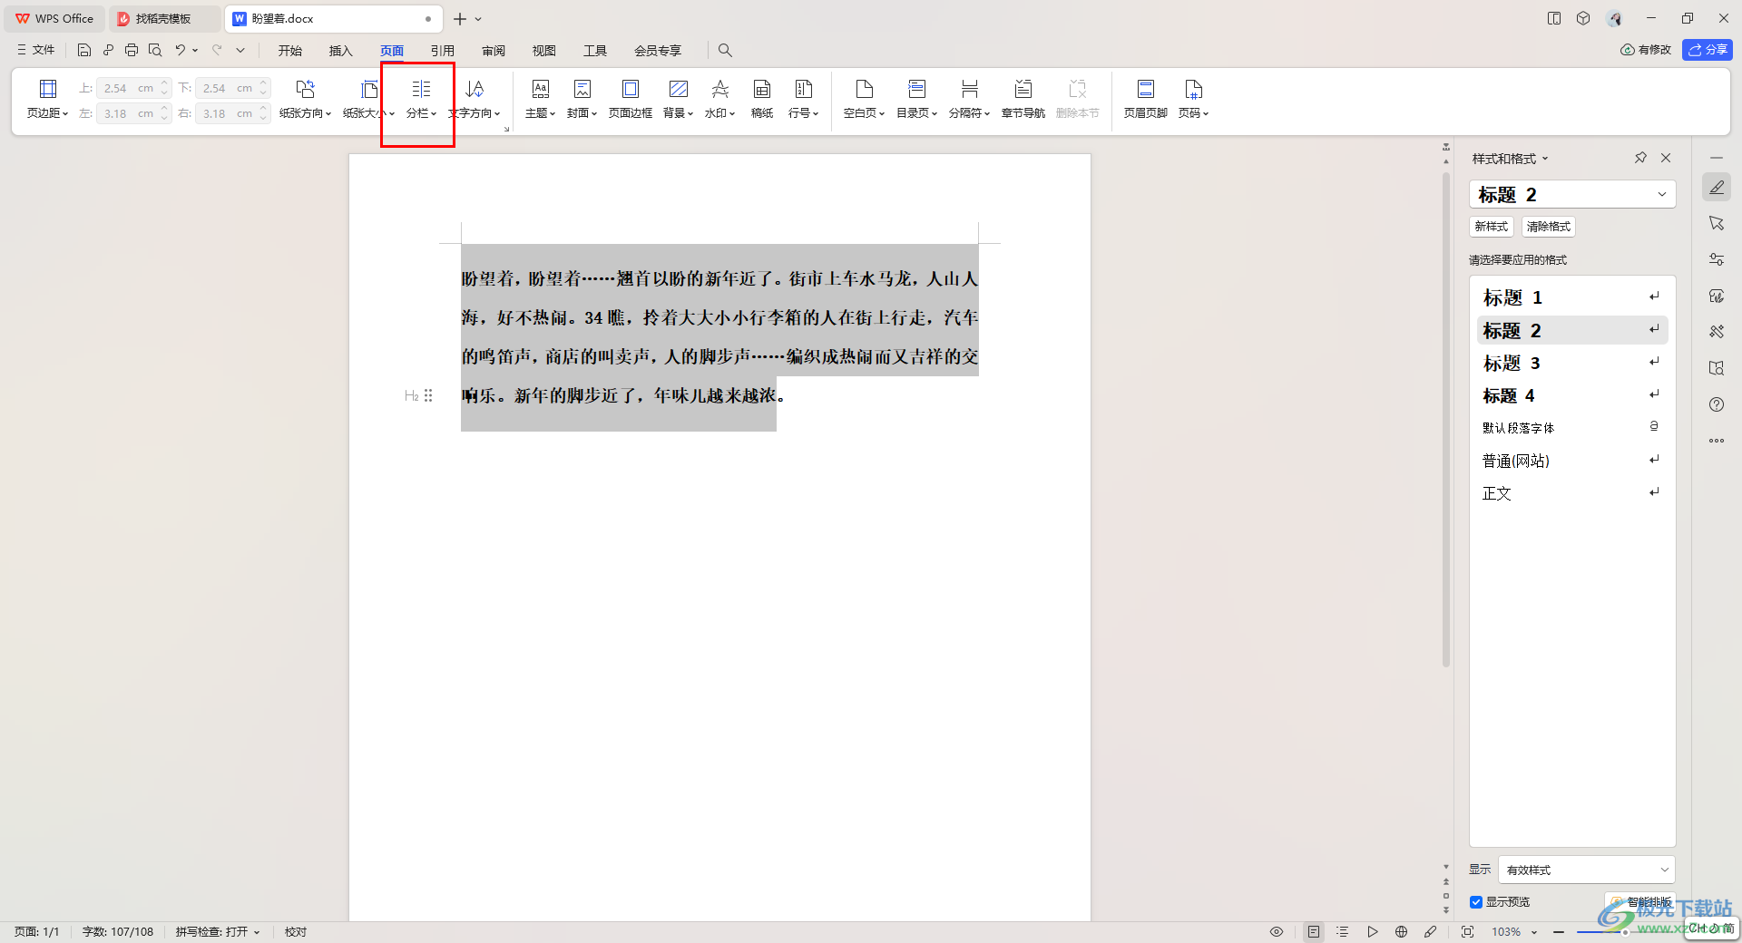Click the print preview icon
The height and width of the screenshot is (943, 1742).
coord(155,50)
